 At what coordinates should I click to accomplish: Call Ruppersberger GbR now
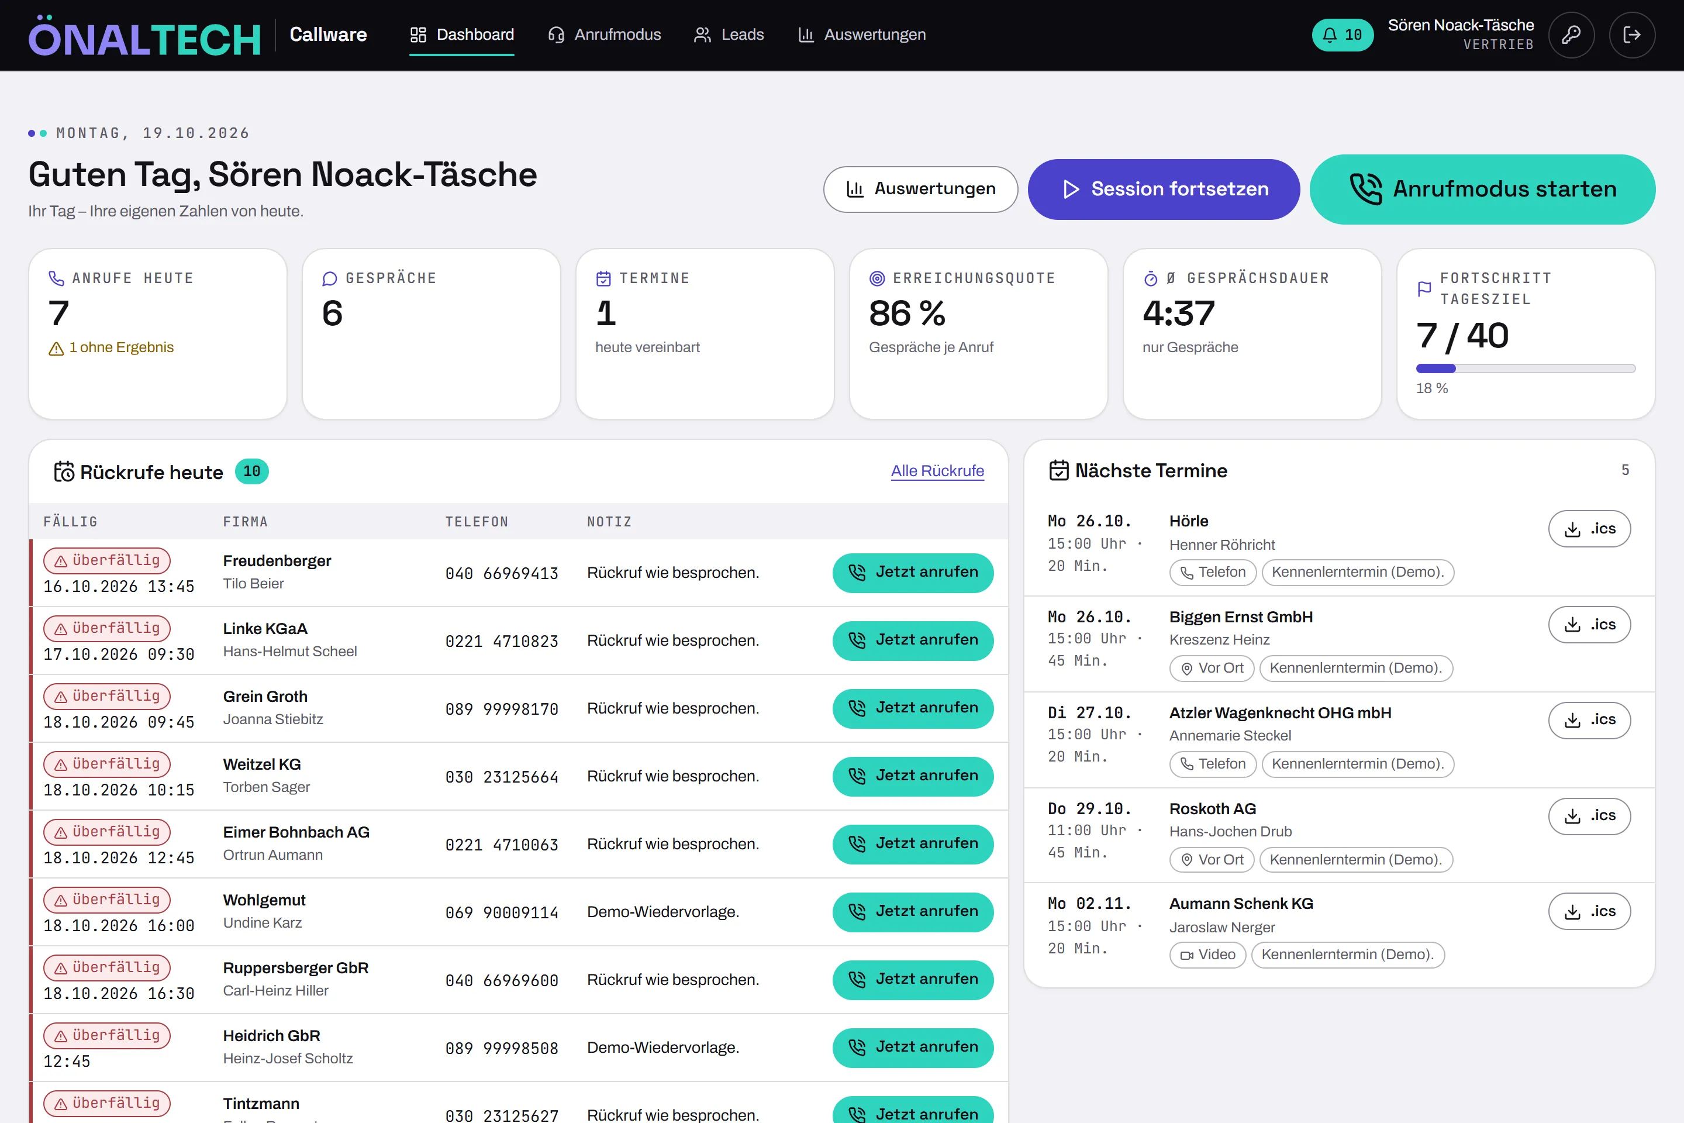913,980
